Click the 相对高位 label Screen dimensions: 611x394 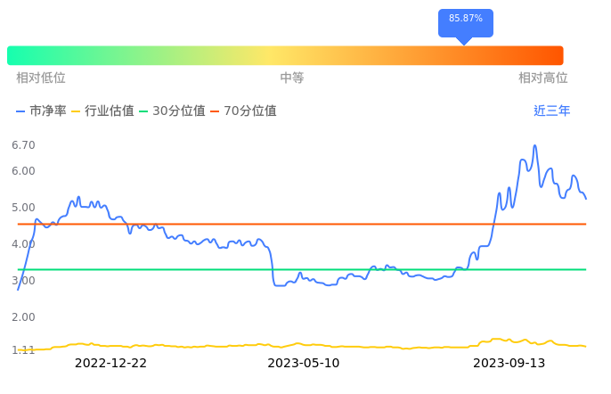[542, 78]
